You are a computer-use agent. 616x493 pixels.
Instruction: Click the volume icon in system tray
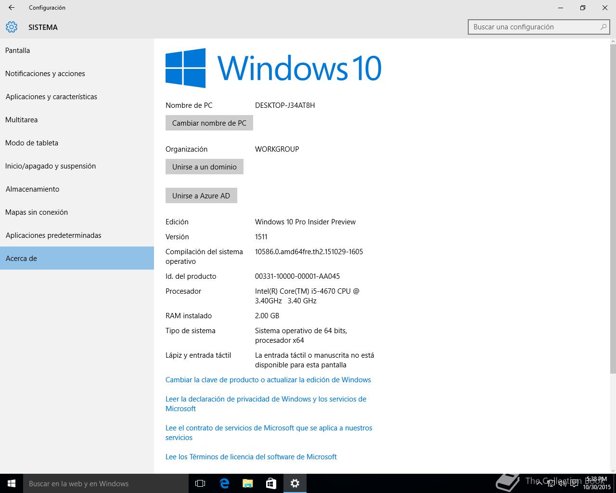pos(562,483)
